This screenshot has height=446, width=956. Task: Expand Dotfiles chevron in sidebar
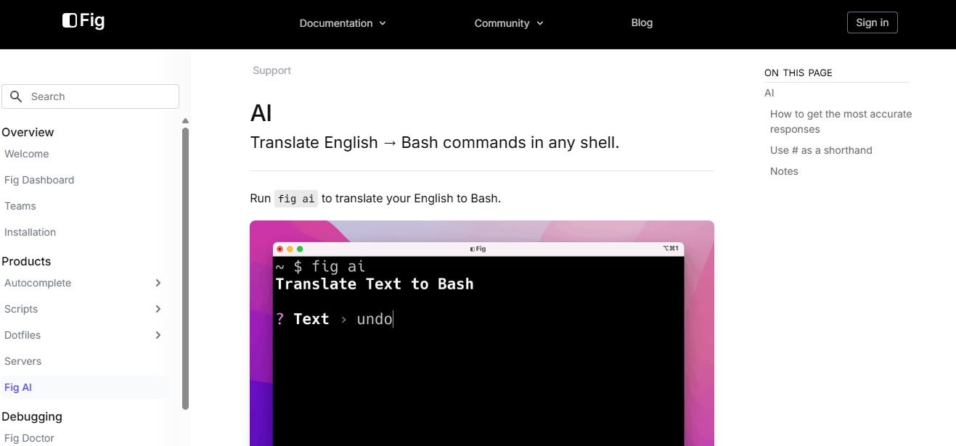click(x=158, y=335)
